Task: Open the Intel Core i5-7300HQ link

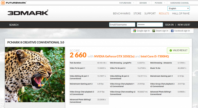Action: click(x=155, y=56)
